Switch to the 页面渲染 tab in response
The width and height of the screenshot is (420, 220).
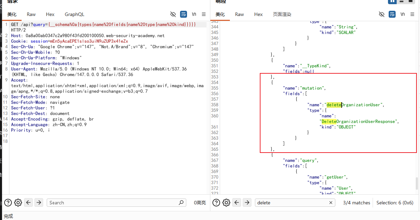[282, 14]
